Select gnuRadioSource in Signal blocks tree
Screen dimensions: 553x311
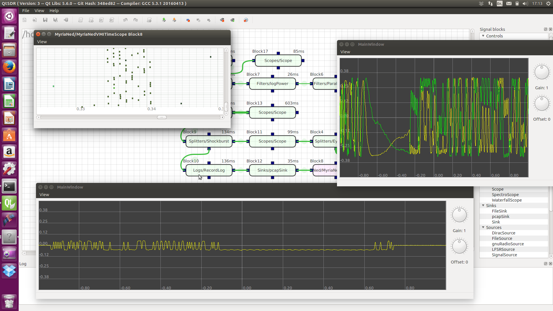[x=507, y=244]
